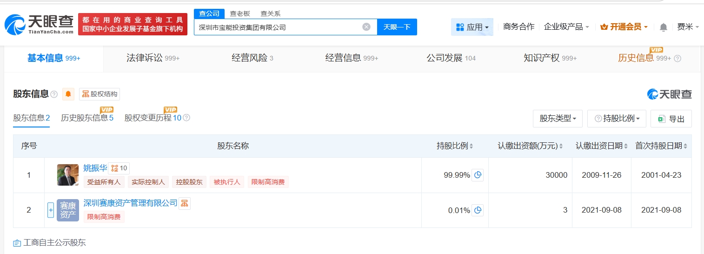Click the 控股股东 tag under 姚振华

189,182
